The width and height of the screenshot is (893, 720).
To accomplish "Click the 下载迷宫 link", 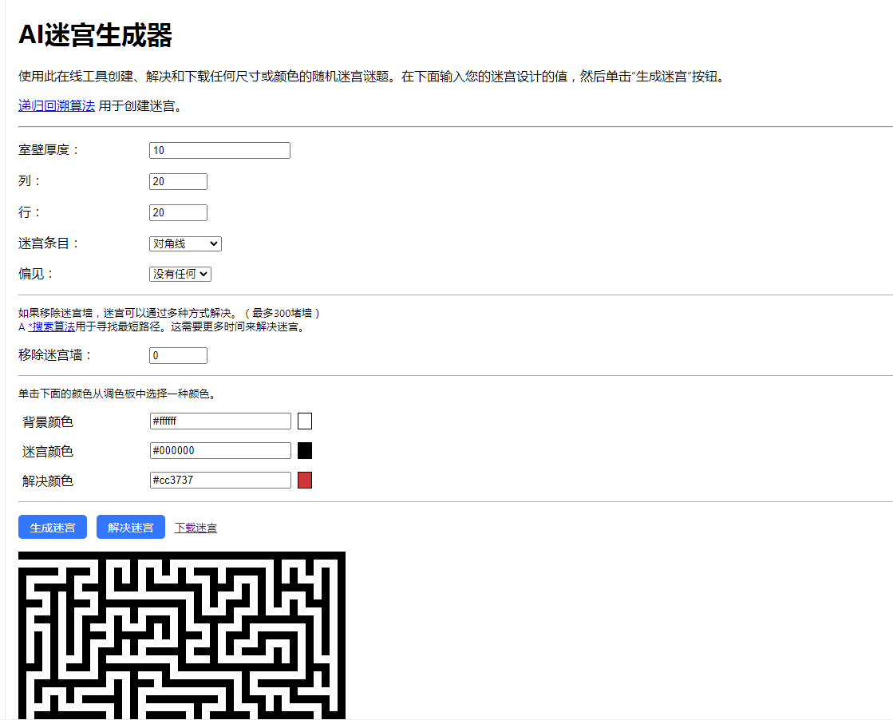I will [x=196, y=527].
